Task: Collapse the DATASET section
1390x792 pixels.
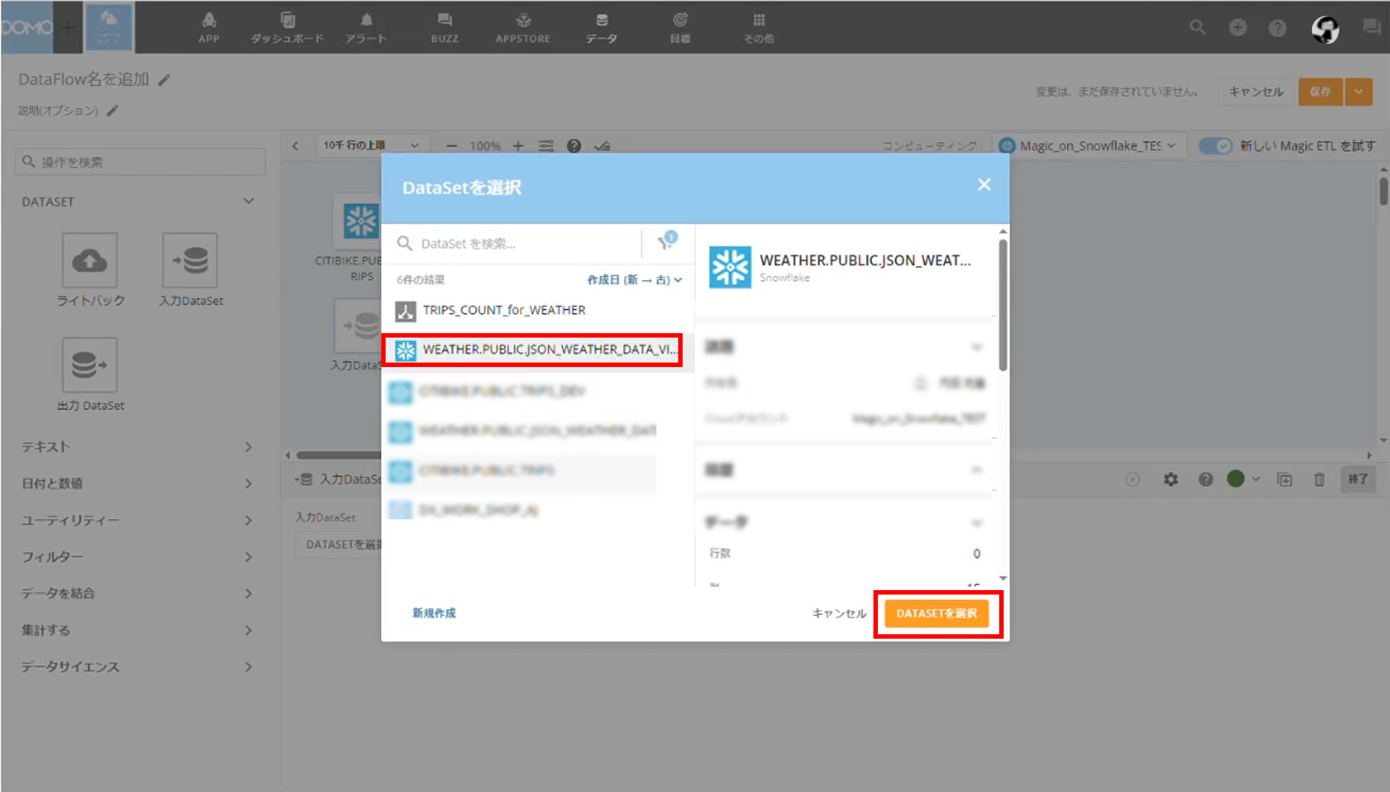Action: click(x=249, y=201)
